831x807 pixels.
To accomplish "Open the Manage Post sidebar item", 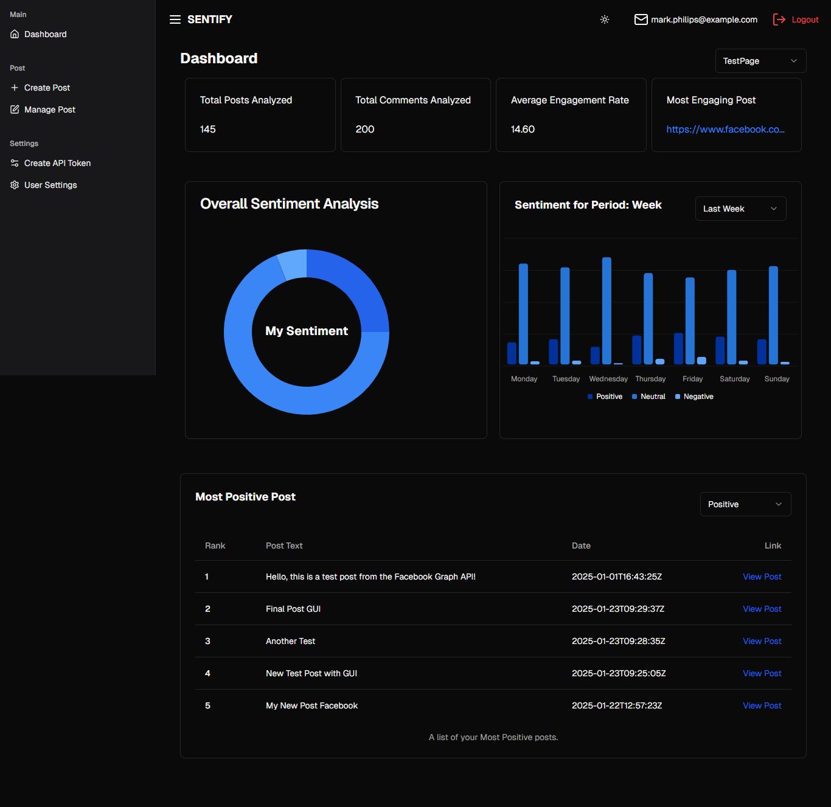I will (49, 109).
